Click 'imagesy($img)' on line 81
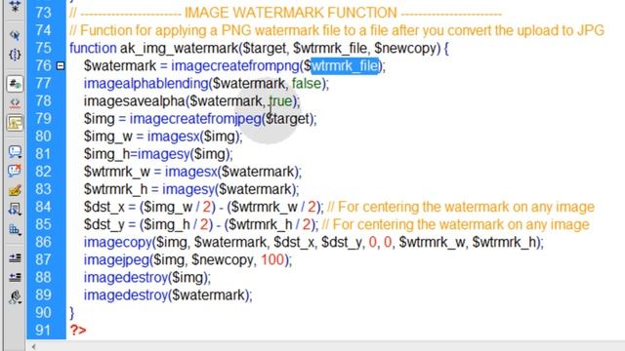The image size is (625, 351). (183, 154)
